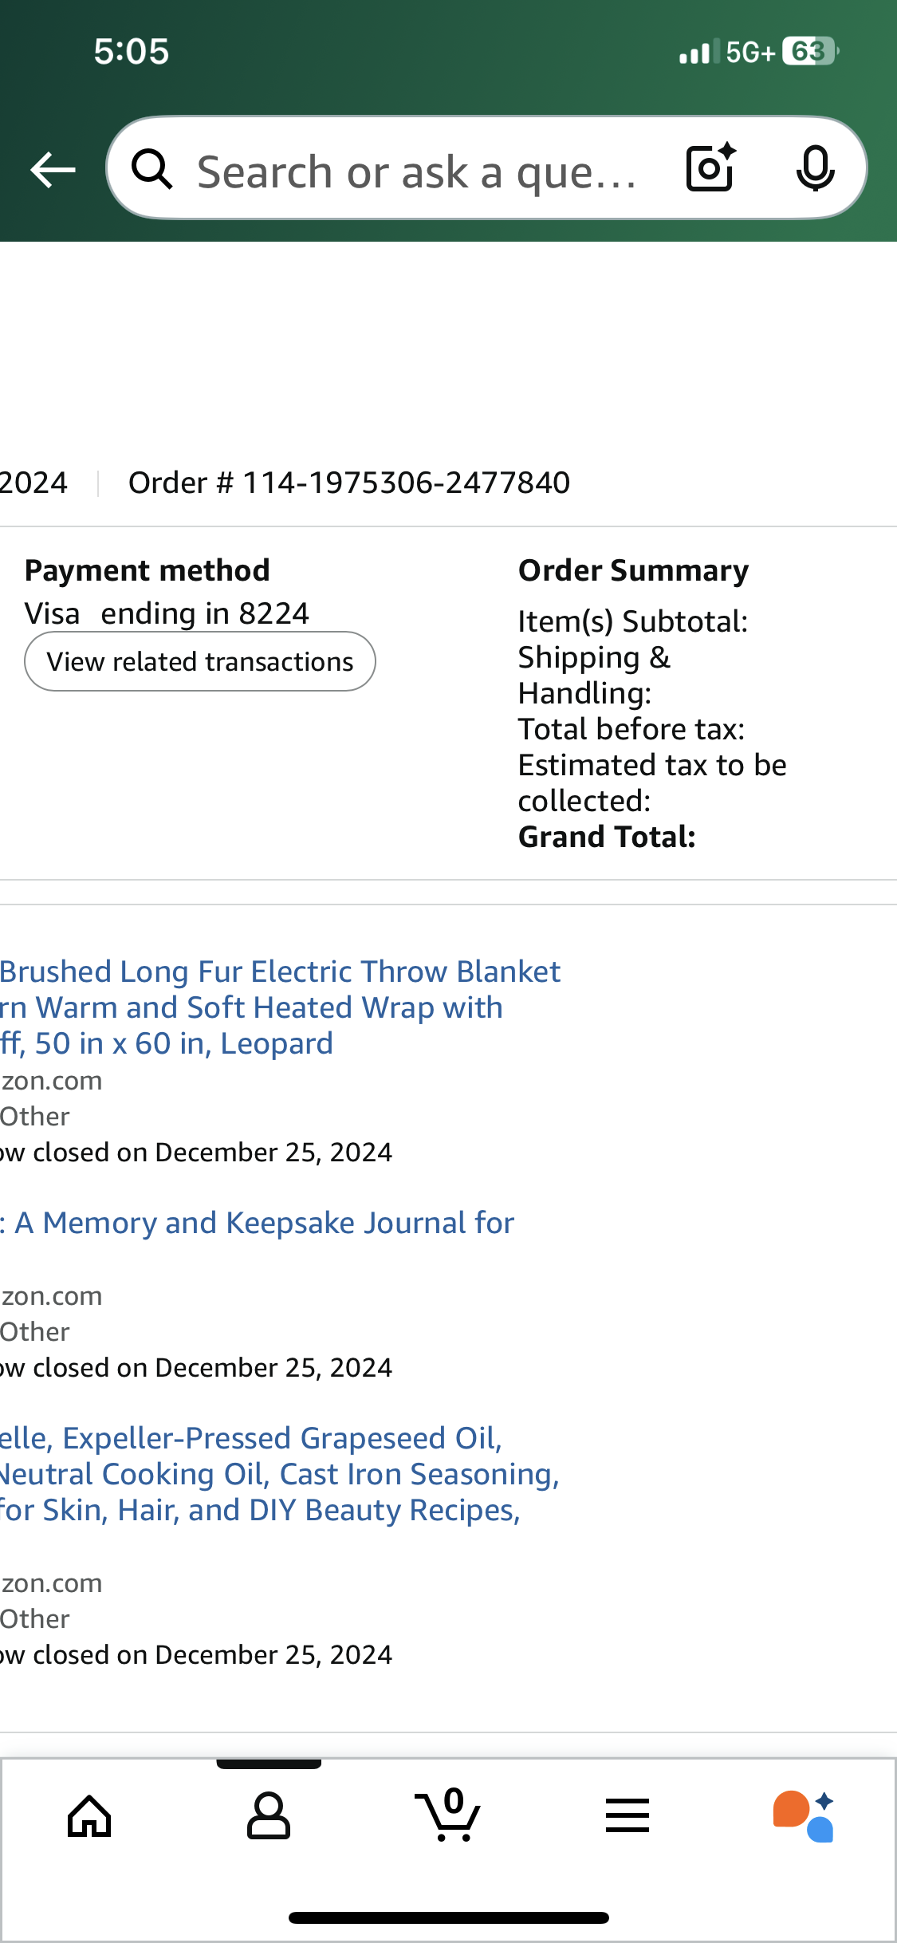This screenshot has width=897, height=1943.
Task: Tap the search magnifier icon
Action: pyautogui.click(x=152, y=169)
